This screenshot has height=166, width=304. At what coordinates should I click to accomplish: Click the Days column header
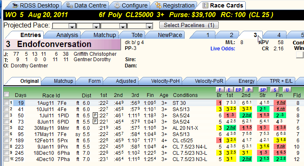click(20, 95)
